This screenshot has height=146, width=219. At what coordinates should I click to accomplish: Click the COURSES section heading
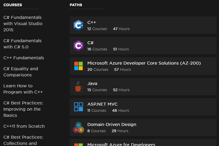click(x=13, y=5)
